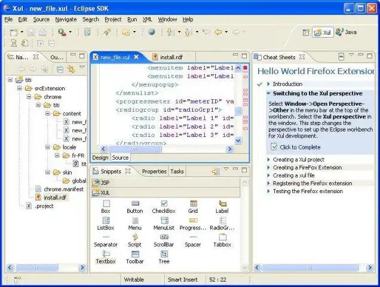Click the editor vertical scrollbar down arrow
Screen dimensions: 380x287
click(x=238, y=141)
